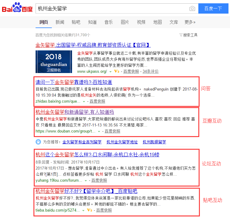Click the https://www.douban.com/group URL
This screenshot has height=217, width=230.
pos(65,131)
